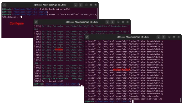Click the clip_entries.ini installing line
Screen dimensions: 184x104
tap(122, 96)
